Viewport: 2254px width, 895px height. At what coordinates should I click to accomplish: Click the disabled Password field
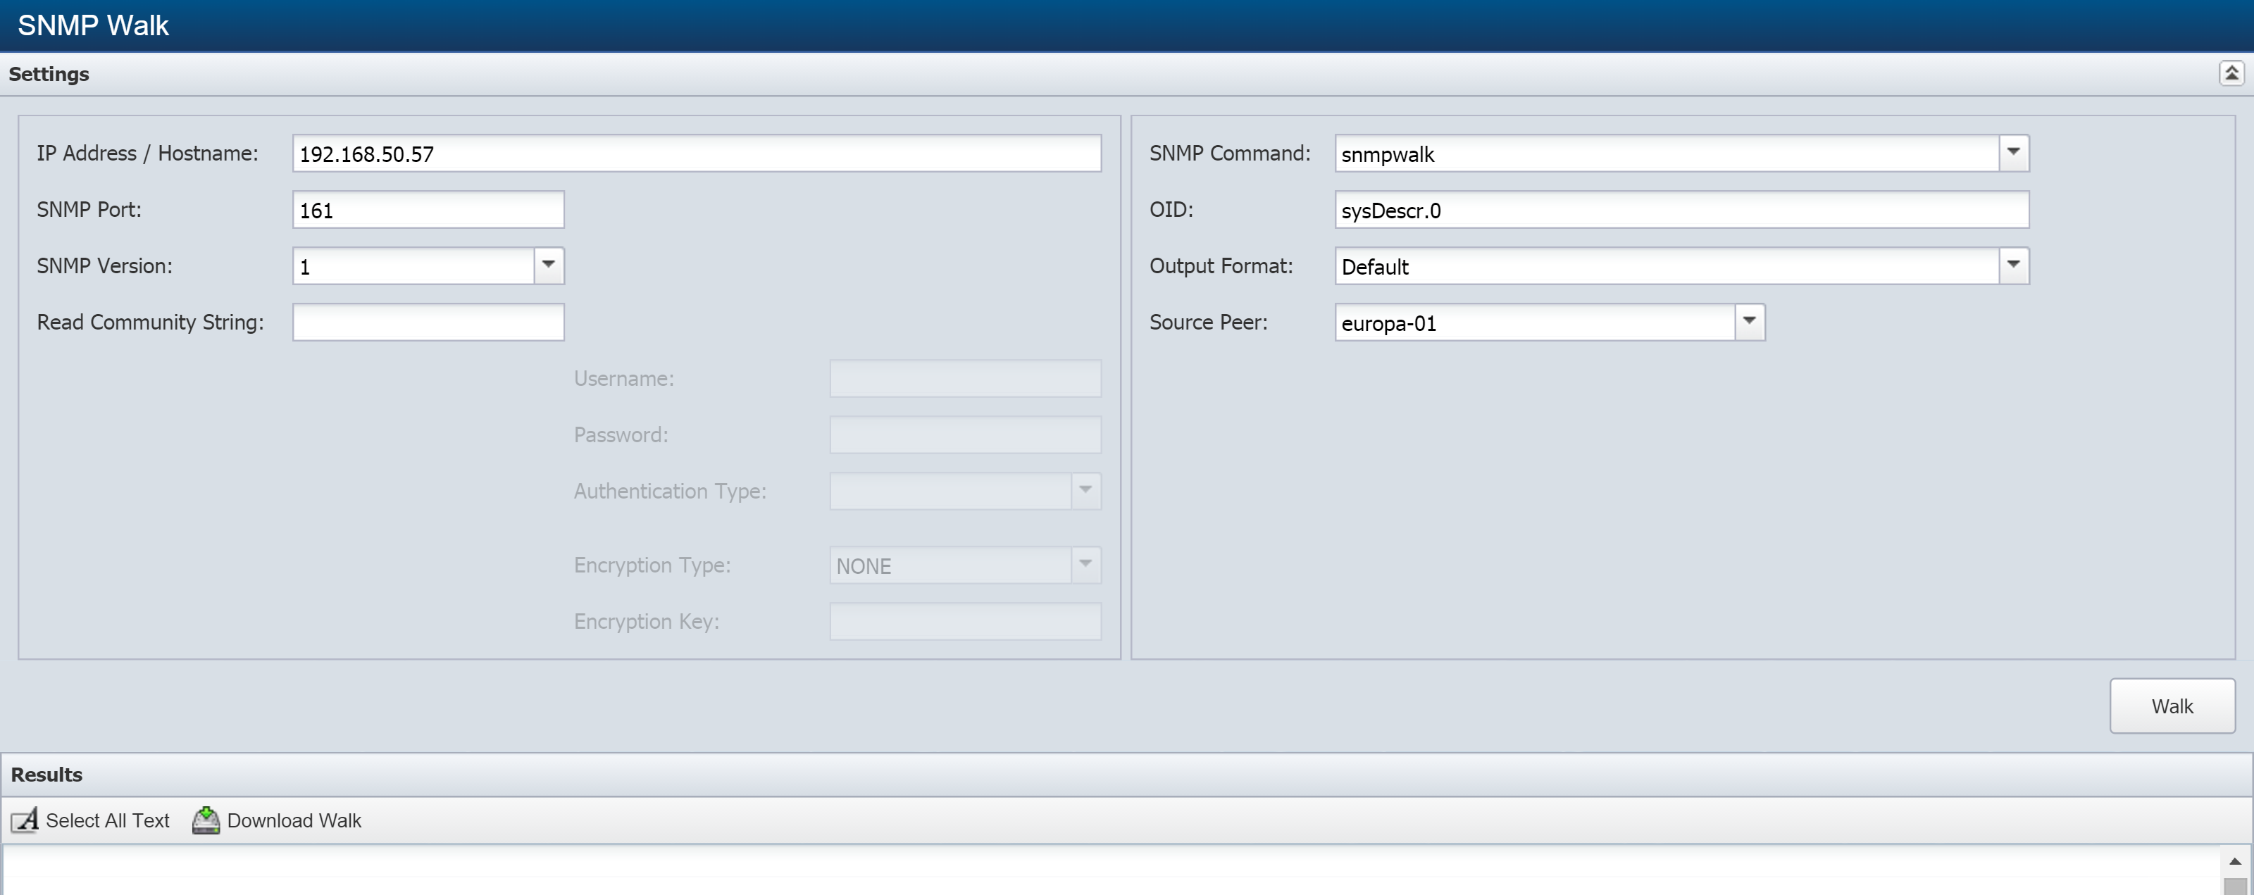click(x=965, y=434)
